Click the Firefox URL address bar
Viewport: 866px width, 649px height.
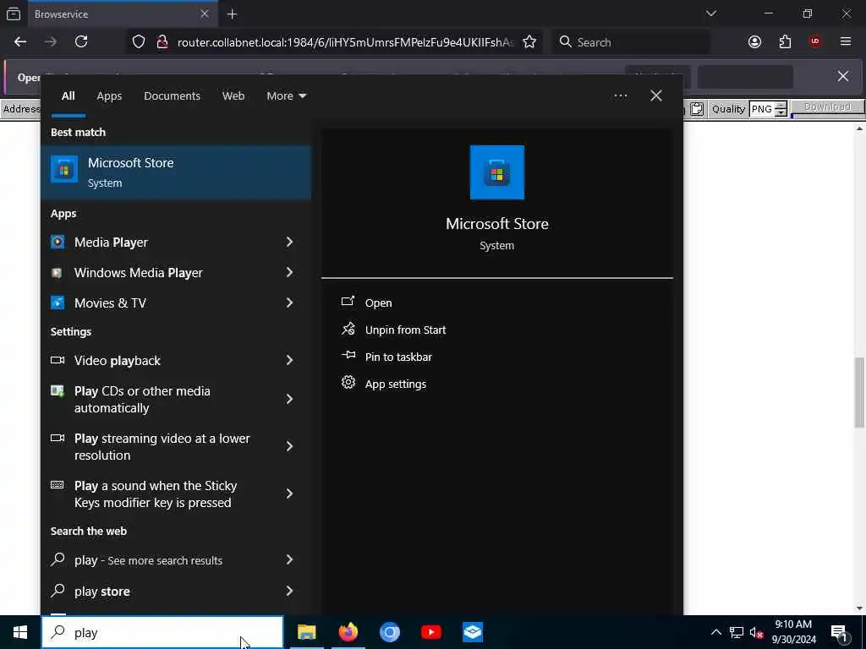click(345, 42)
